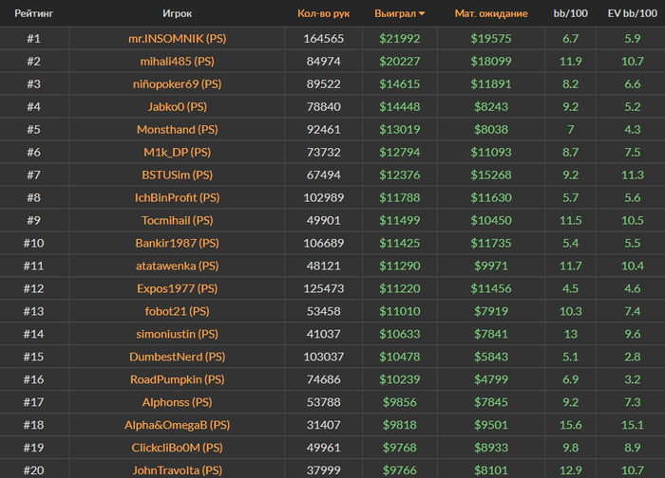
Task: Open simoniustin (PS) player link
Action: 178,334
